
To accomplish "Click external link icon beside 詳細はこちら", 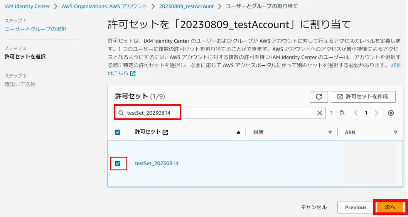I will (x=133, y=73).
